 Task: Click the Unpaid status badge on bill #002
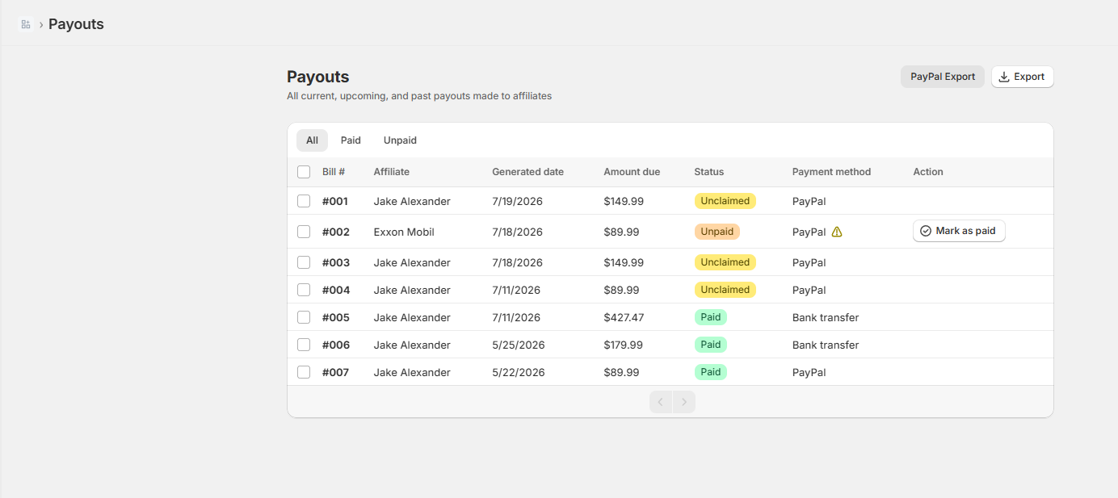[x=717, y=232]
